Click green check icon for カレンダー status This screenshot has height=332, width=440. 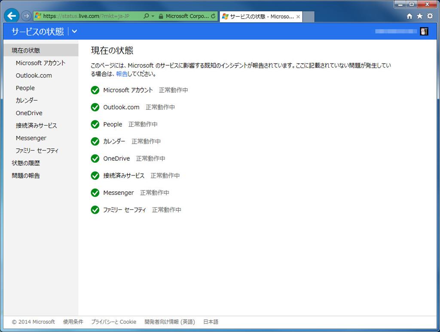[95, 141]
